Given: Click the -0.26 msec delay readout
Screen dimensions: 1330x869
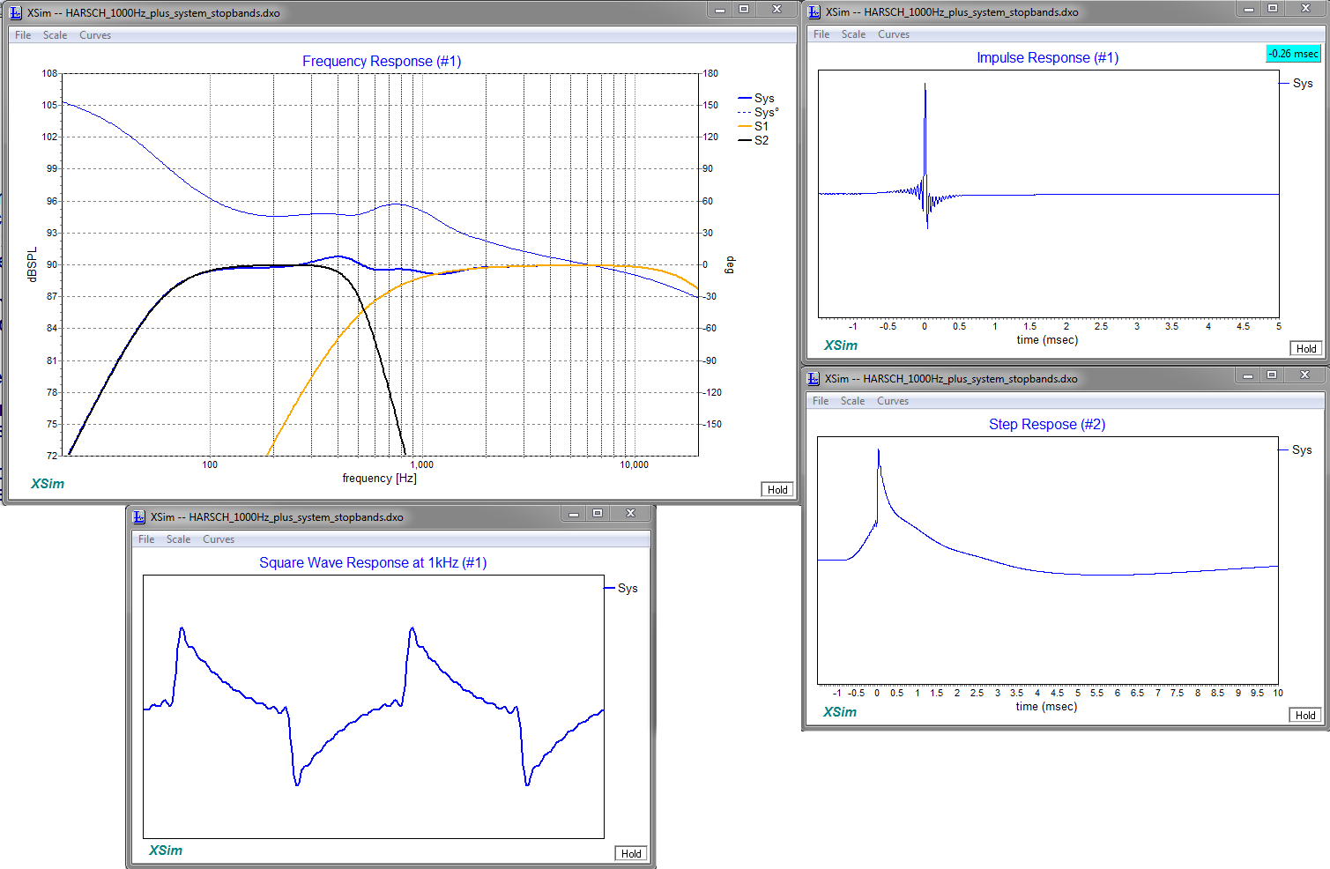Looking at the screenshot, I should coord(1294,54).
